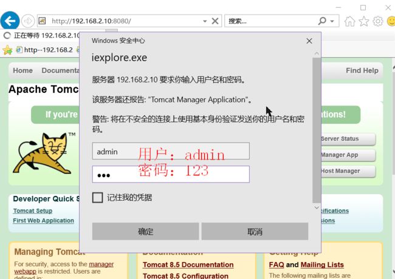Click the Manager App button
The image size is (395, 279).
tap(348, 155)
